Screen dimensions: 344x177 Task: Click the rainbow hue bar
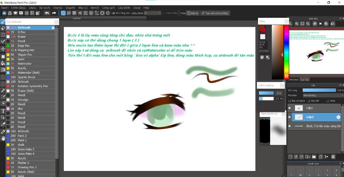(x=286, y=52)
